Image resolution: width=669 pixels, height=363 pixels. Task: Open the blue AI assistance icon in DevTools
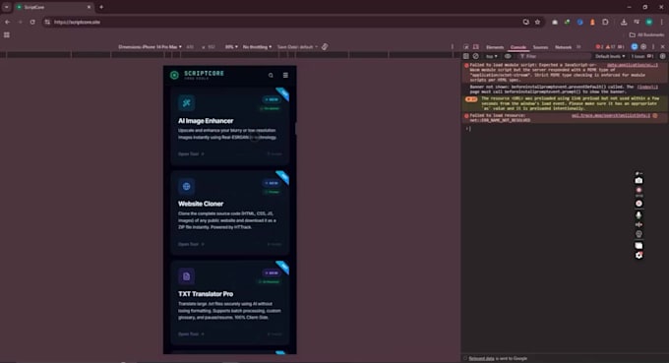tap(635, 47)
